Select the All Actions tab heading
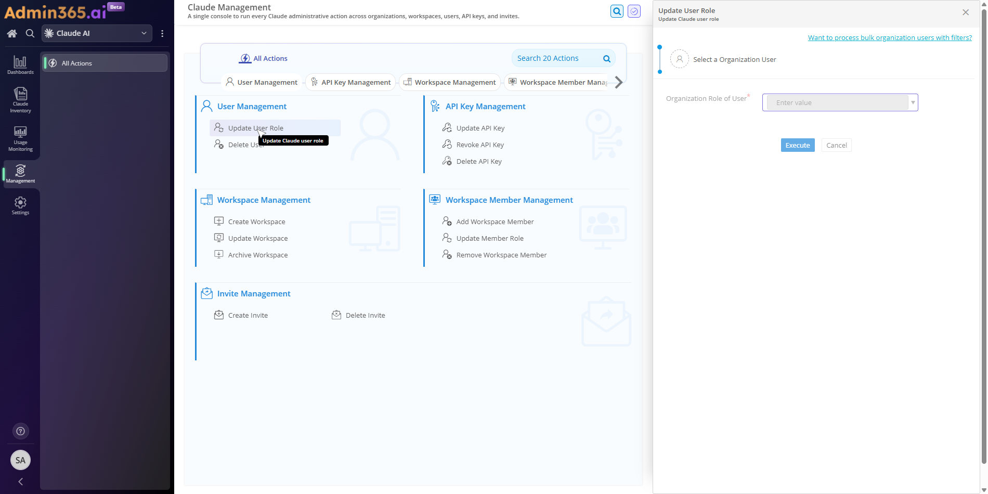 263,58
